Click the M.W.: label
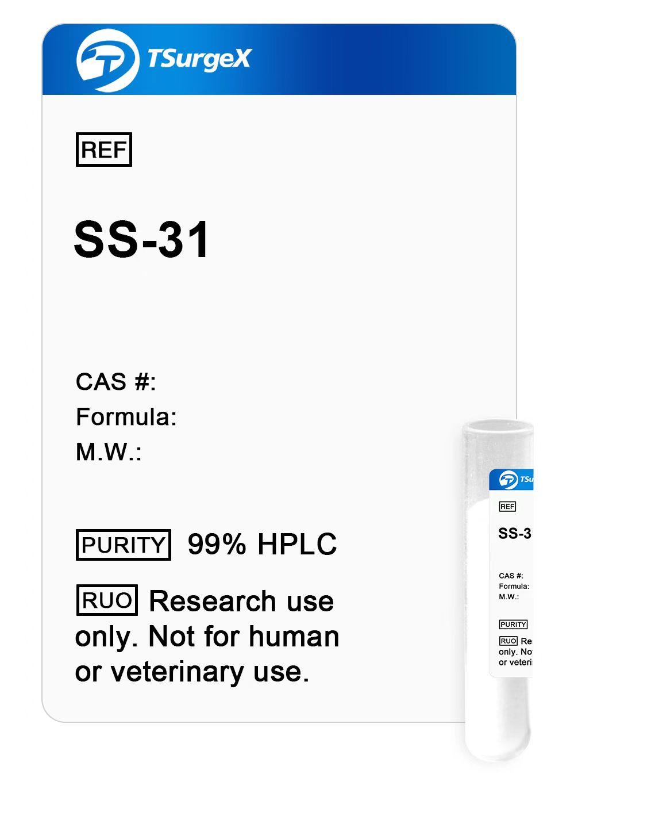This screenshot has height=827, width=655. click(x=109, y=451)
